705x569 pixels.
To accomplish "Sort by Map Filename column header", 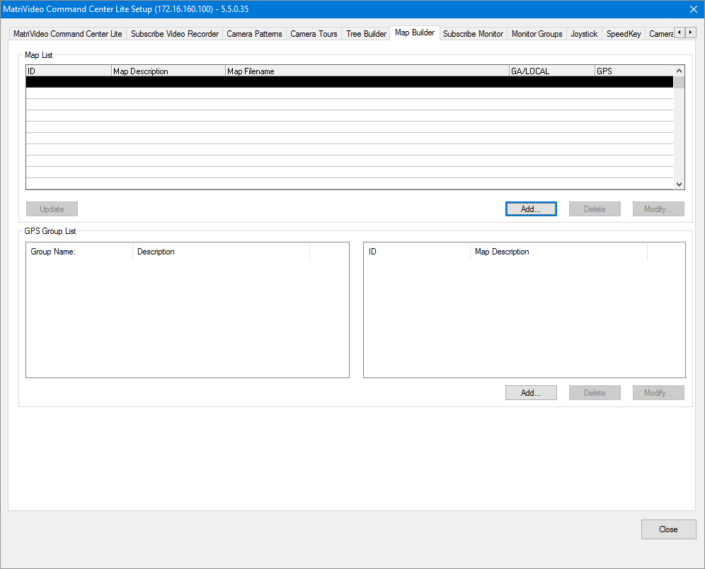I will [x=367, y=71].
